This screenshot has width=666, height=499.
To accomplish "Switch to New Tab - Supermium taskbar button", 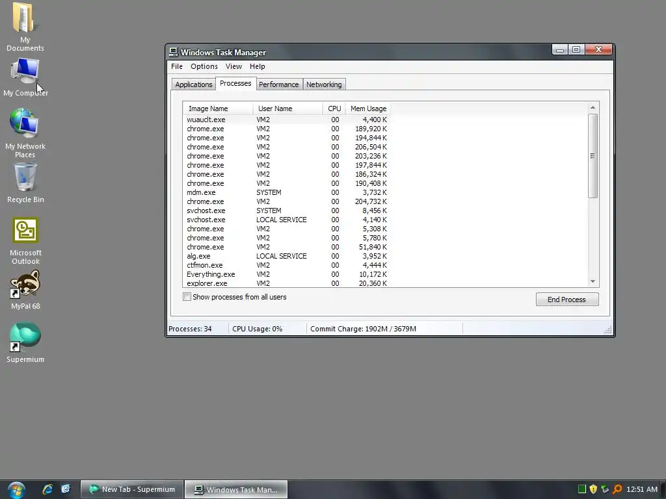I will point(132,489).
